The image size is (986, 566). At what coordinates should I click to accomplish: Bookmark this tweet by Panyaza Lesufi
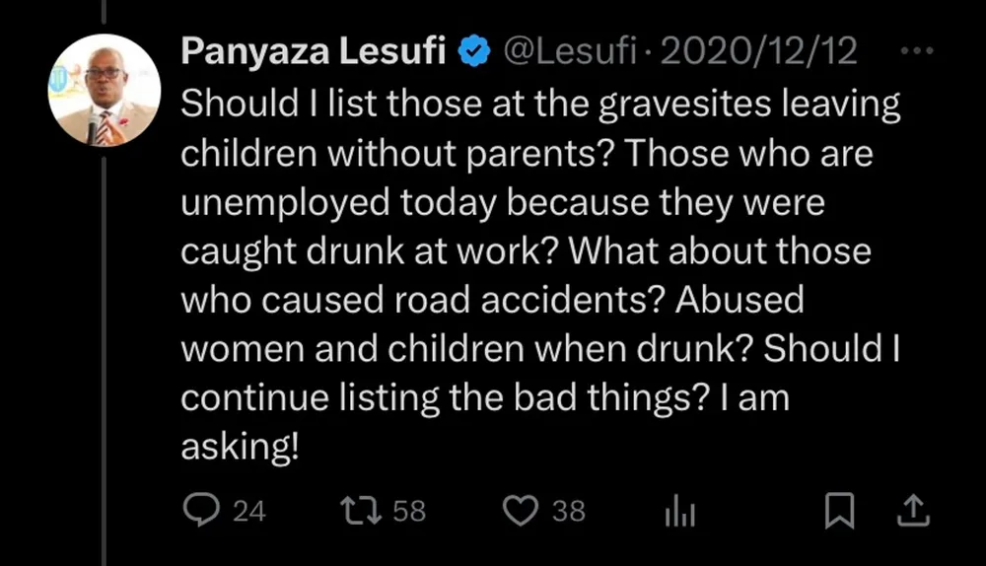tap(839, 510)
